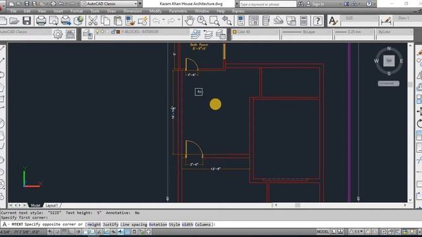Image resolution: width=422 pixels, height=237 pixels.
Task: Click the Save icon in the Standard toolbar
Action: (x=26, y=20)
